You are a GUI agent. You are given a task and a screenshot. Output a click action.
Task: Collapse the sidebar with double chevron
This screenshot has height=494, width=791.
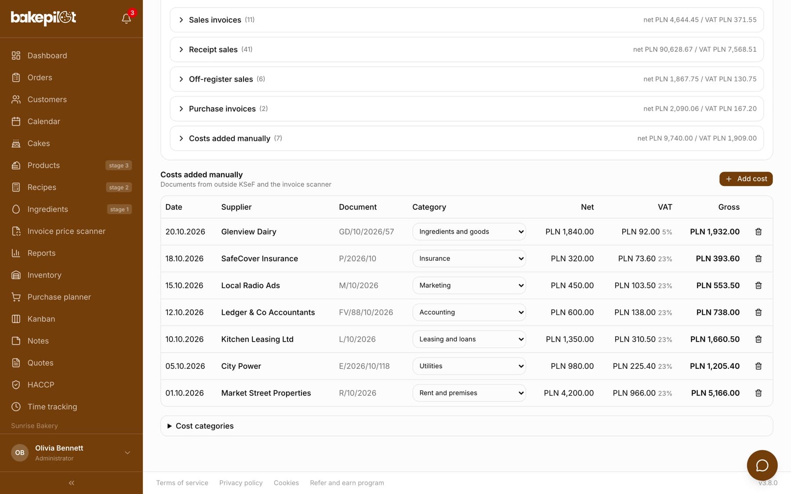pos(71,483)
